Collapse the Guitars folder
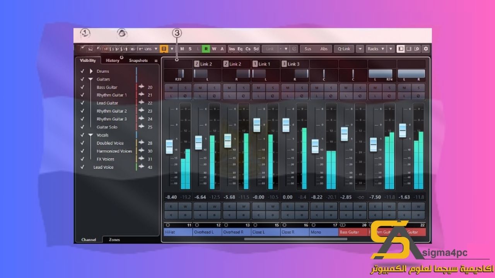The height and width of the screenshot is (278, 495). tap(90, 79)
